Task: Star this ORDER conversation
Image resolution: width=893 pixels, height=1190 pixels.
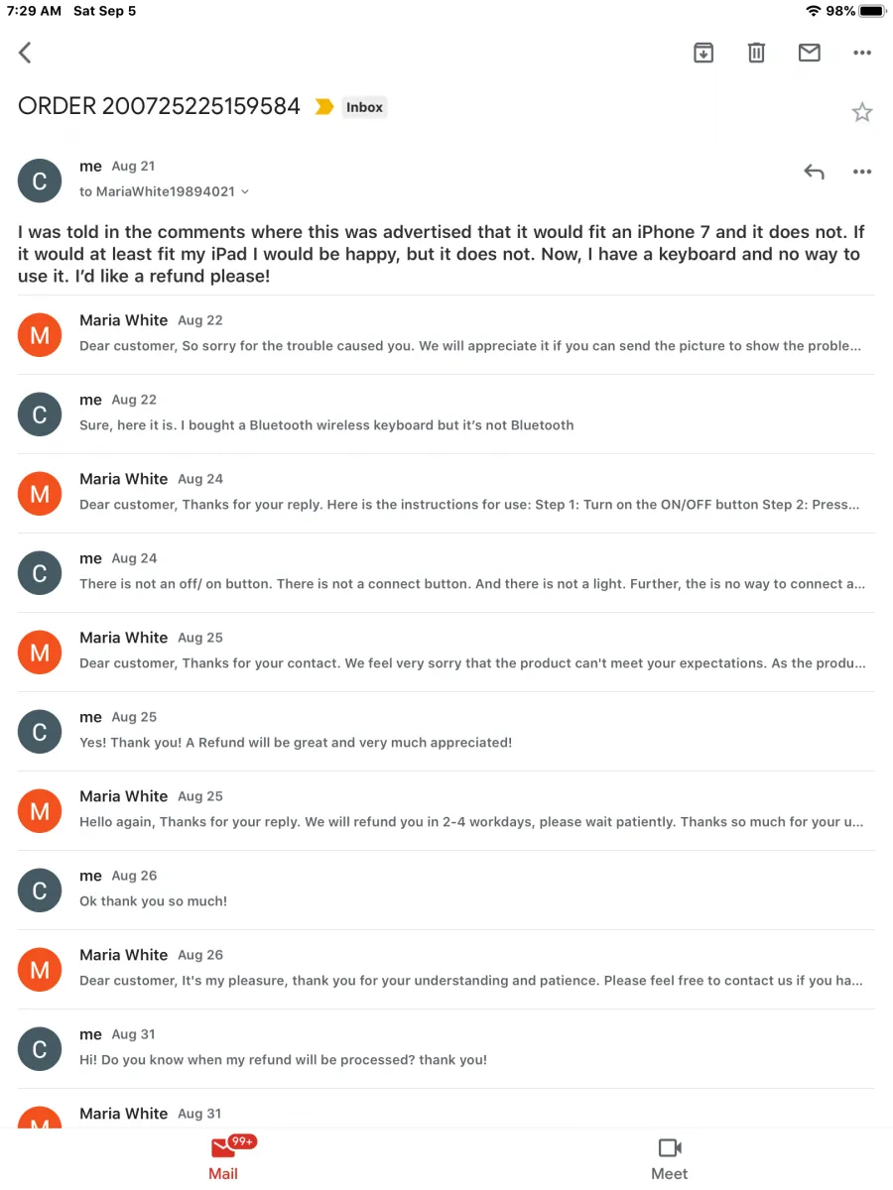Action: [862, 112]
